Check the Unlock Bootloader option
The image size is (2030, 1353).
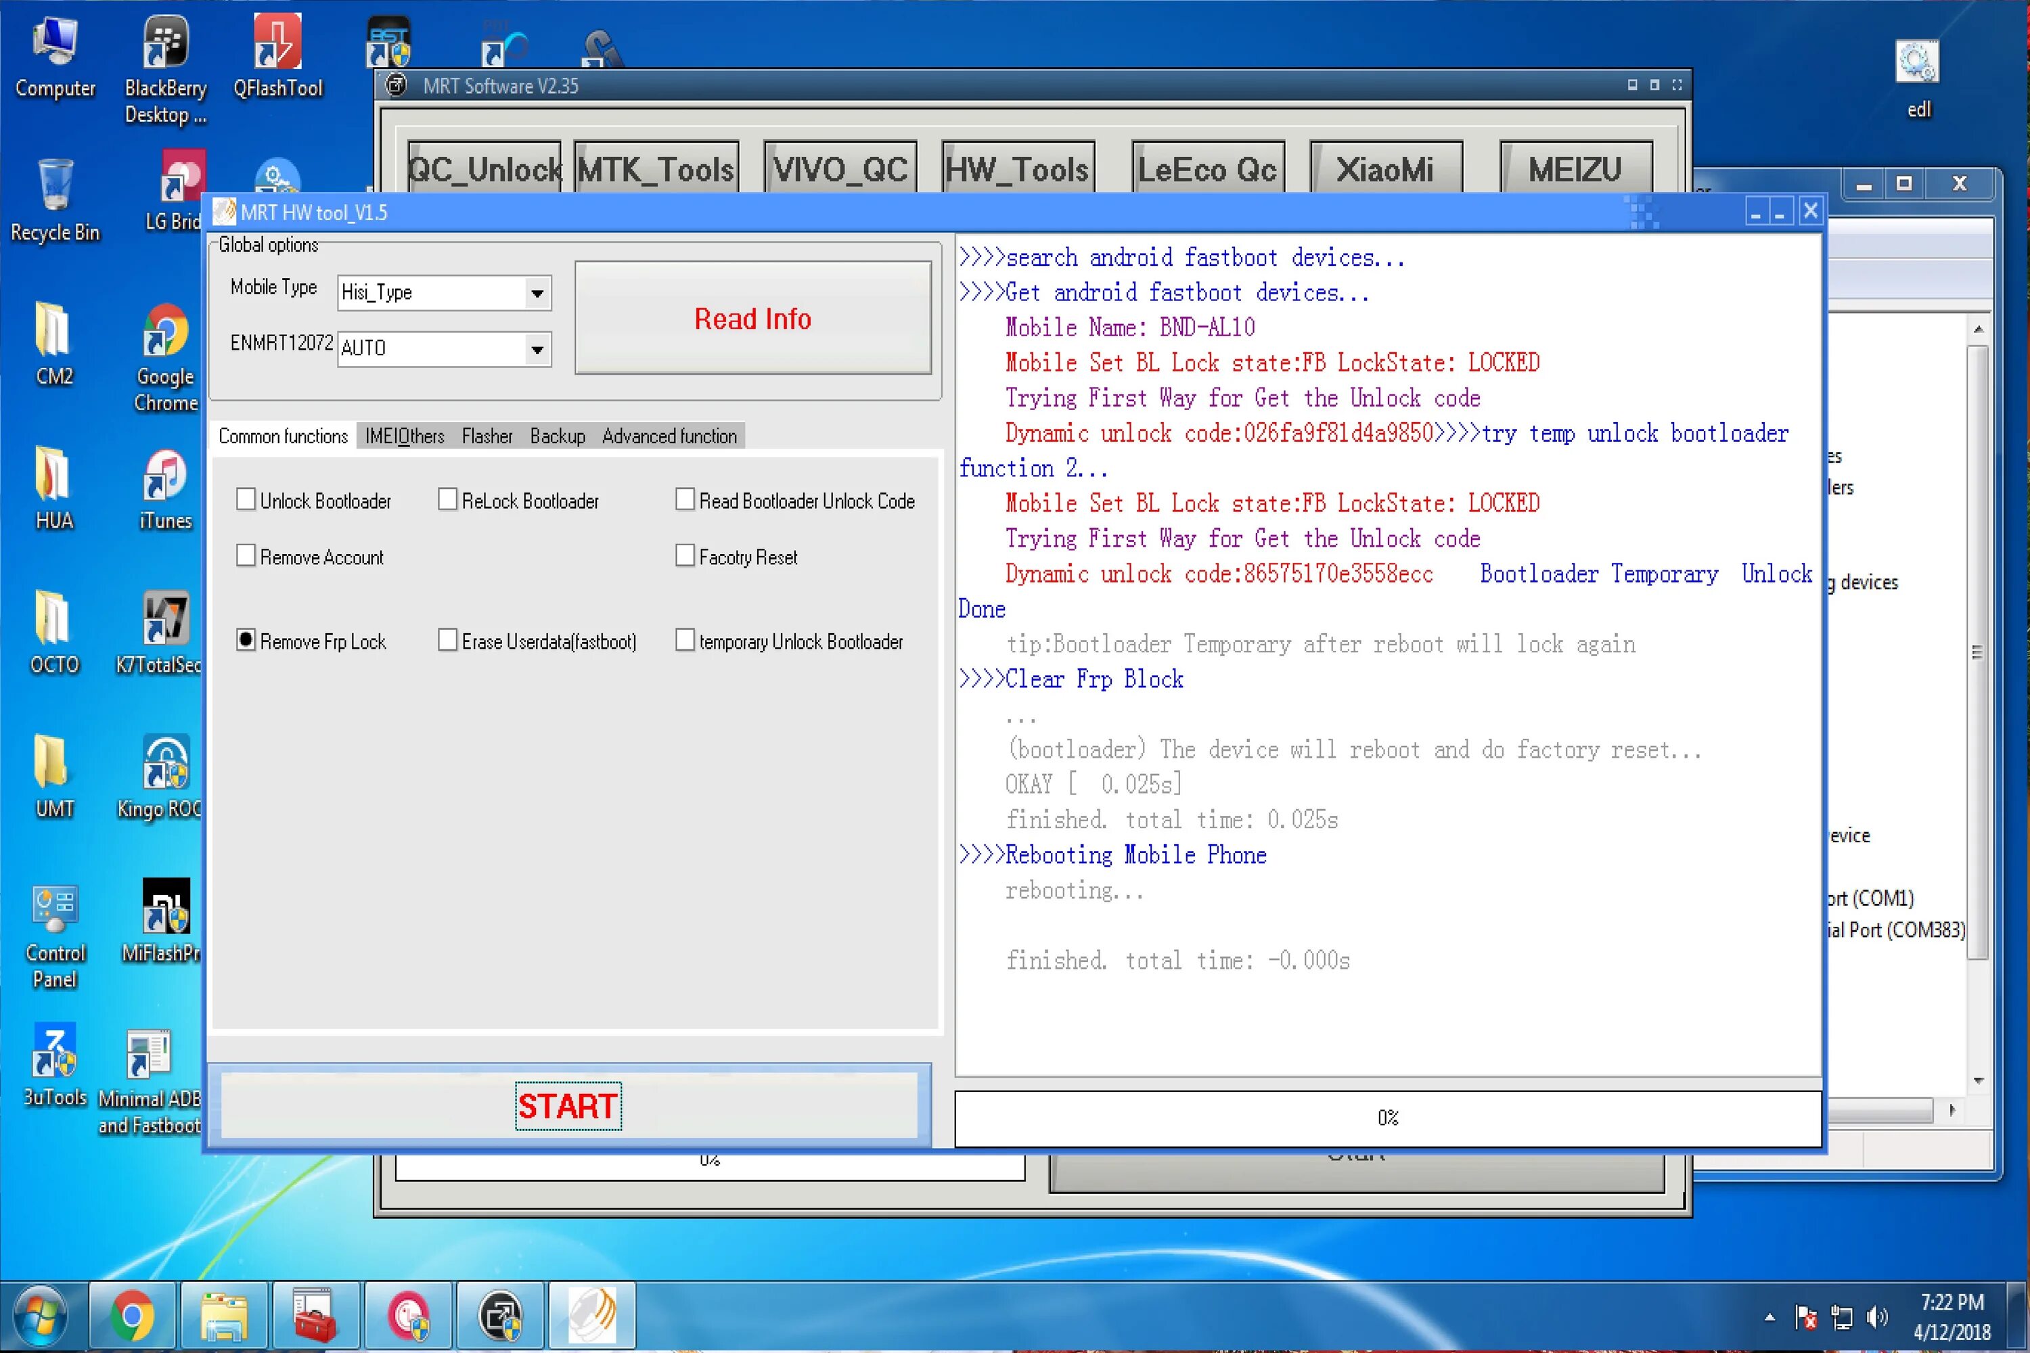(x=246, y=500)
